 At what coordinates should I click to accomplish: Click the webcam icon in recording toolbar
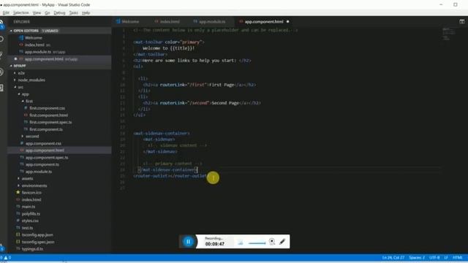click(x=272, y=242)
